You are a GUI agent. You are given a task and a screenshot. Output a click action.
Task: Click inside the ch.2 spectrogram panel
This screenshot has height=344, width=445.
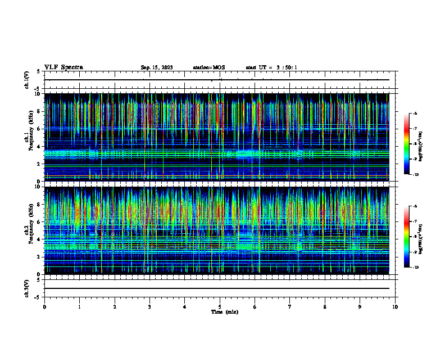tap(217, 230)
